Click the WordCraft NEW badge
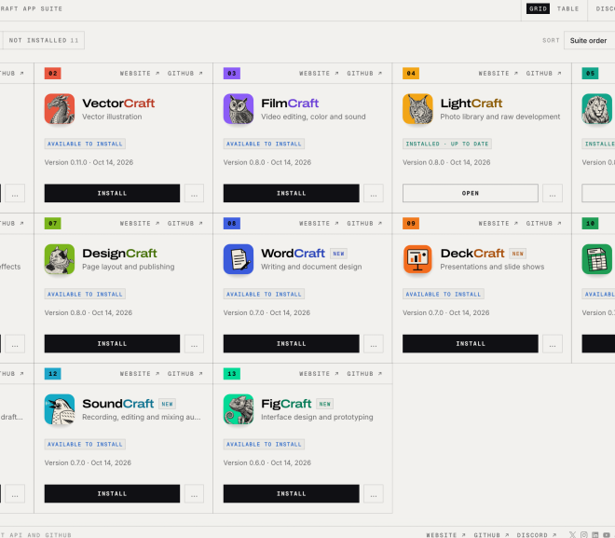 (338, 254)
